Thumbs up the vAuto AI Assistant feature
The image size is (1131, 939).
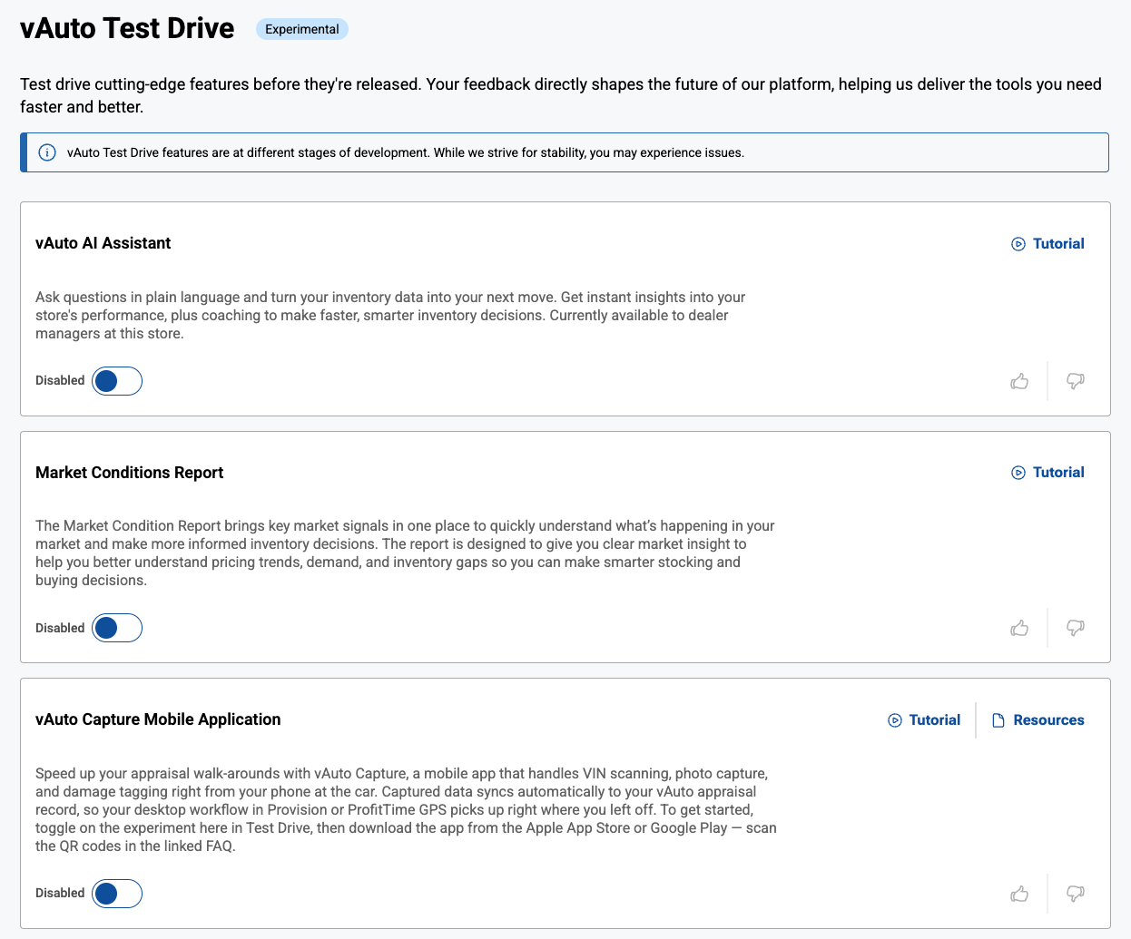coord(1019,381)
